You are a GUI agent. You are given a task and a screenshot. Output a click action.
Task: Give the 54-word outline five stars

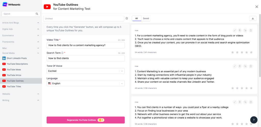pos(251,52)
